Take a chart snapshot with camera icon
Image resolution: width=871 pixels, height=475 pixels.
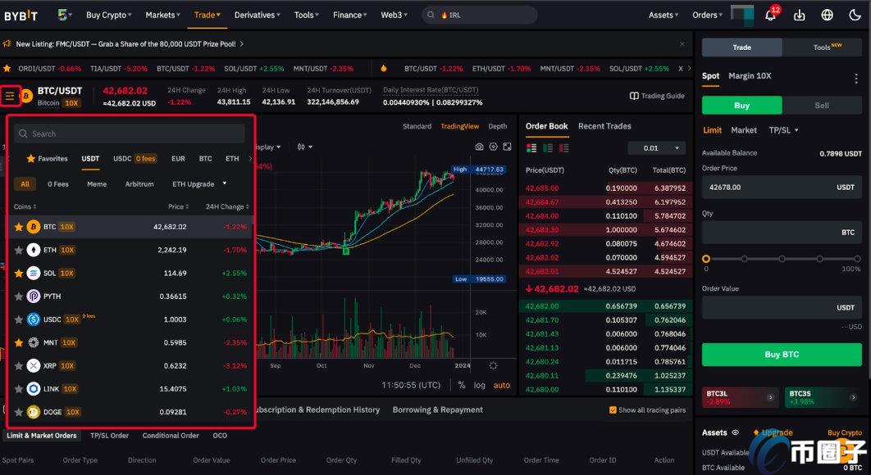(x=480, y=147)
